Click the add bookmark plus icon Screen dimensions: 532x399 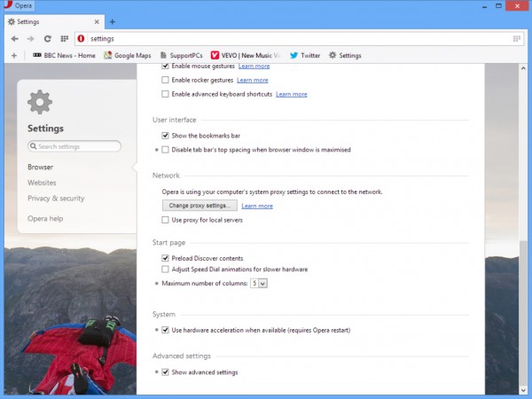click(x=14, y=55)
